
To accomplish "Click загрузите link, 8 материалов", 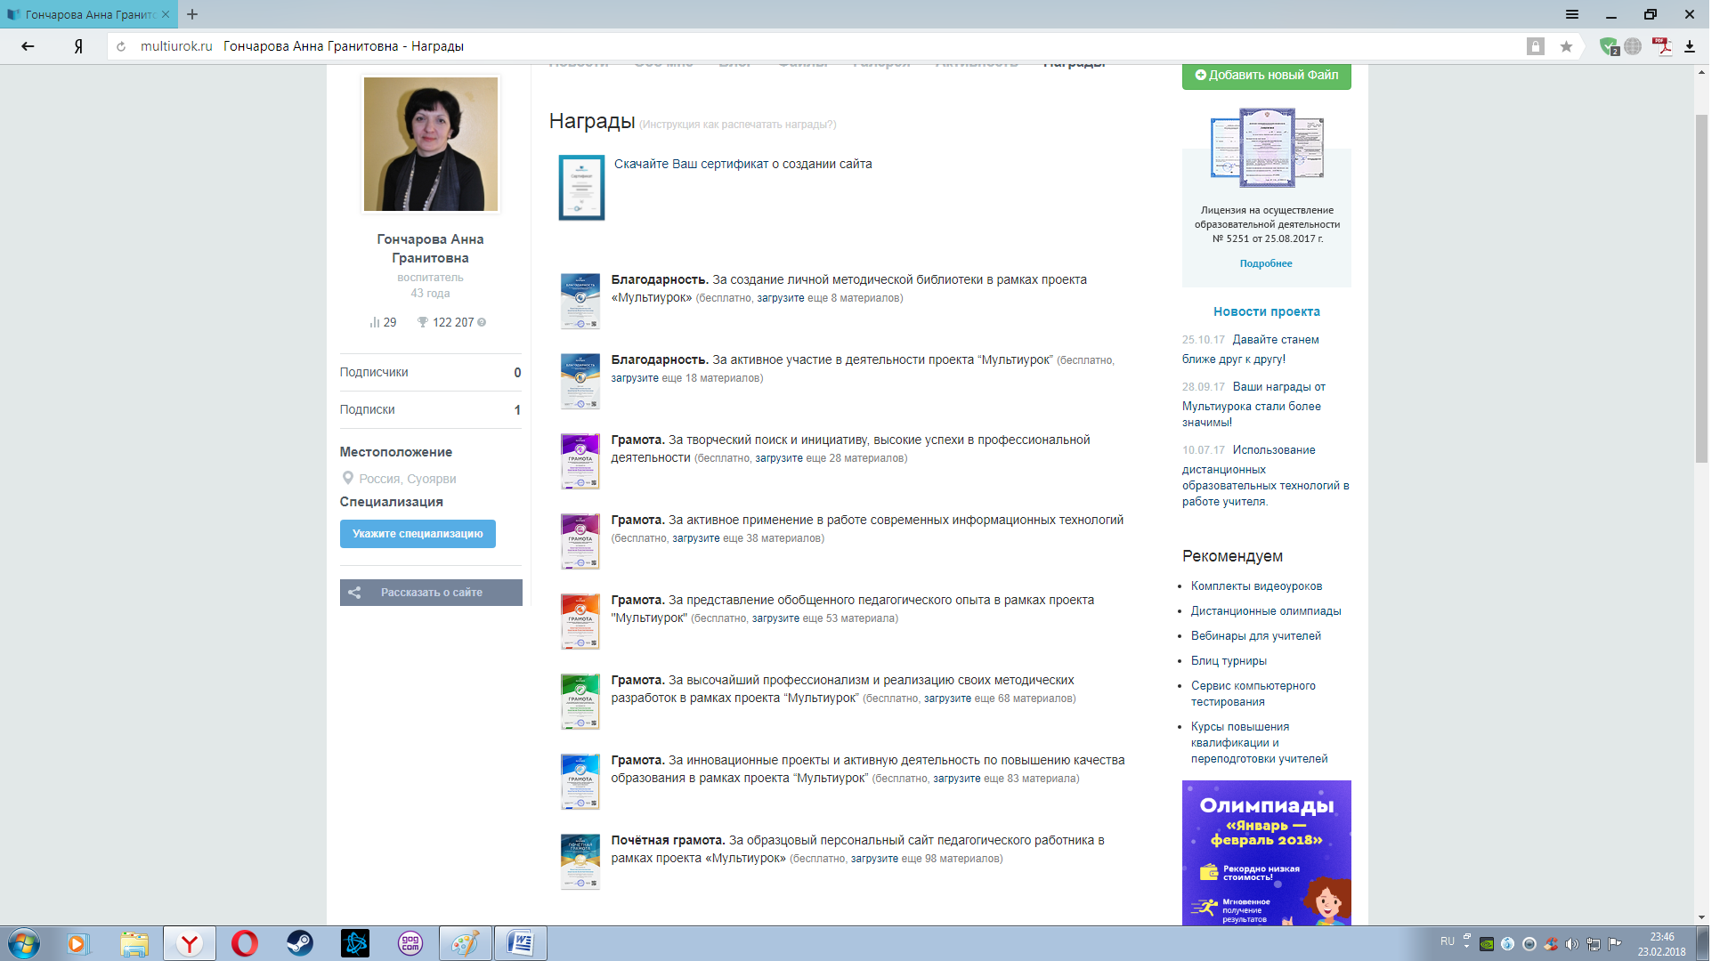I will [781, 298].
